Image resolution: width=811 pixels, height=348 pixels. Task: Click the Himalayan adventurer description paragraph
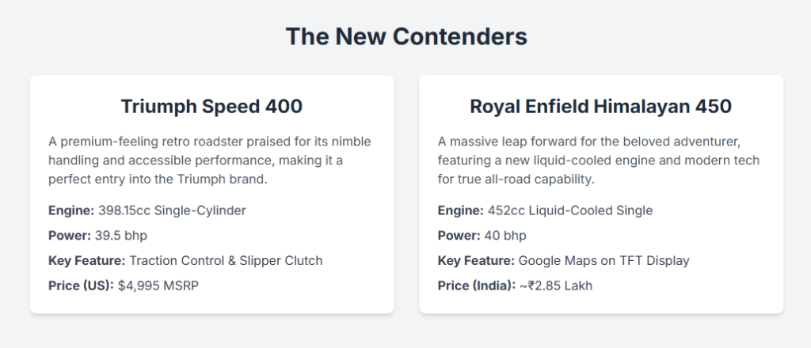point(599,161)
